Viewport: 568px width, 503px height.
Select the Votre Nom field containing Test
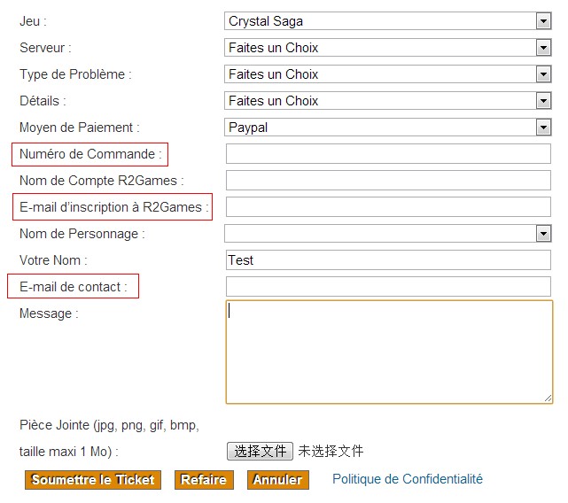(388, 260)
